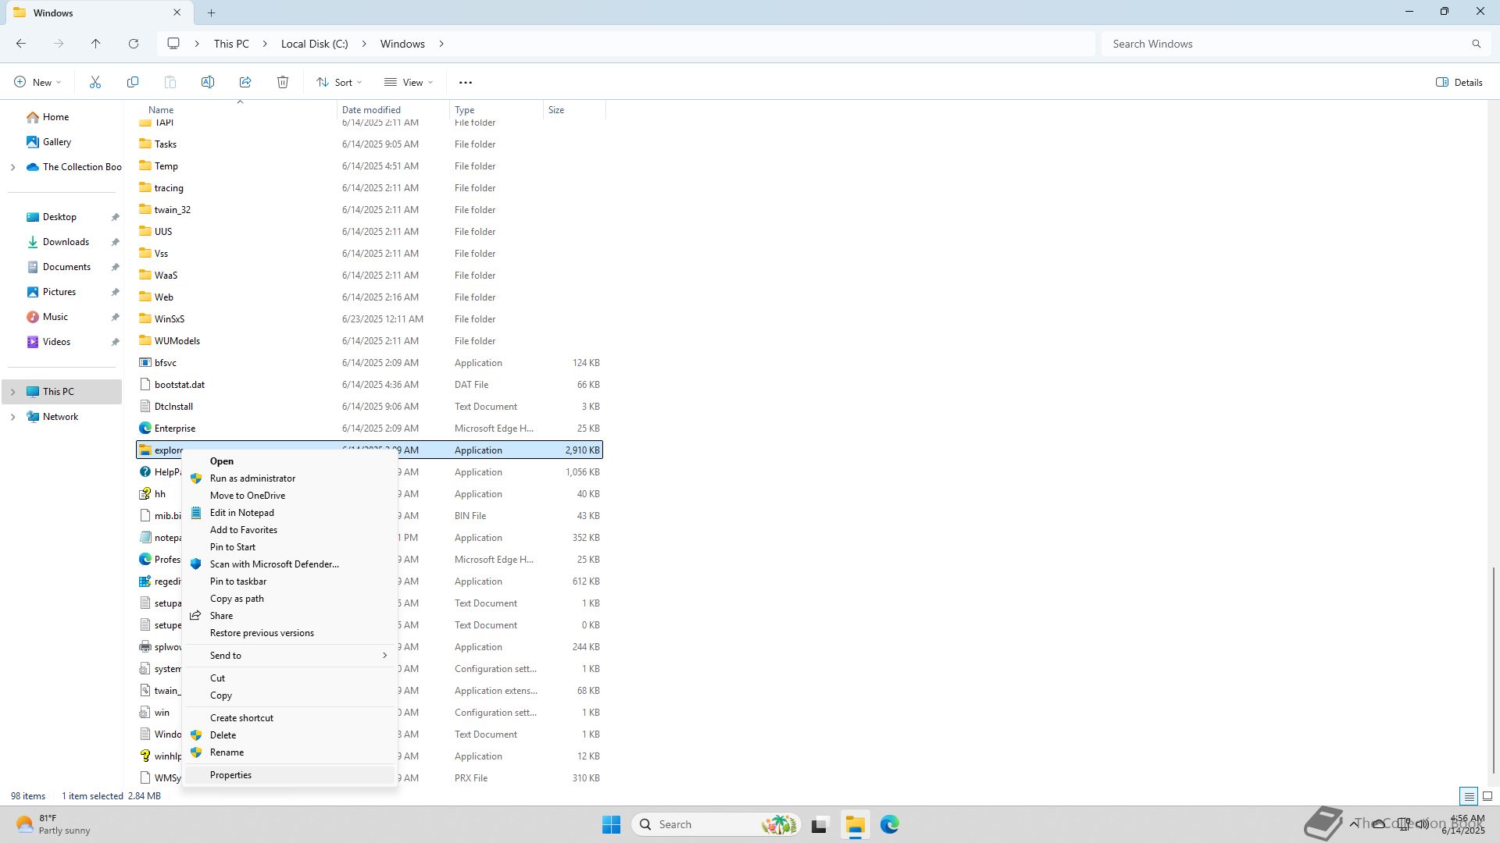Click the Refresh button in navigation bar
The height and width of the screenshot is (843, 1500).
point(134,44)
